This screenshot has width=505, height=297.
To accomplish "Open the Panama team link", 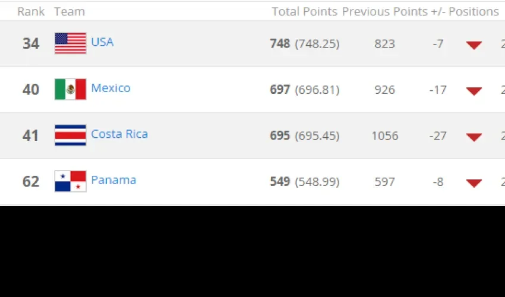I will pos(113,180).
